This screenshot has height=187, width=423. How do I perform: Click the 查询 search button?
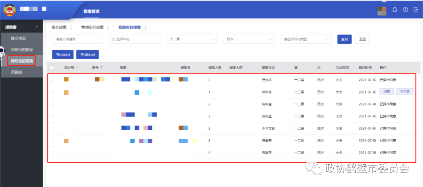coord(344,39)
